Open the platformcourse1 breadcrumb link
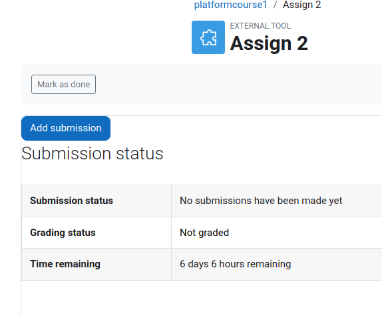 click(x=230, y=5)
